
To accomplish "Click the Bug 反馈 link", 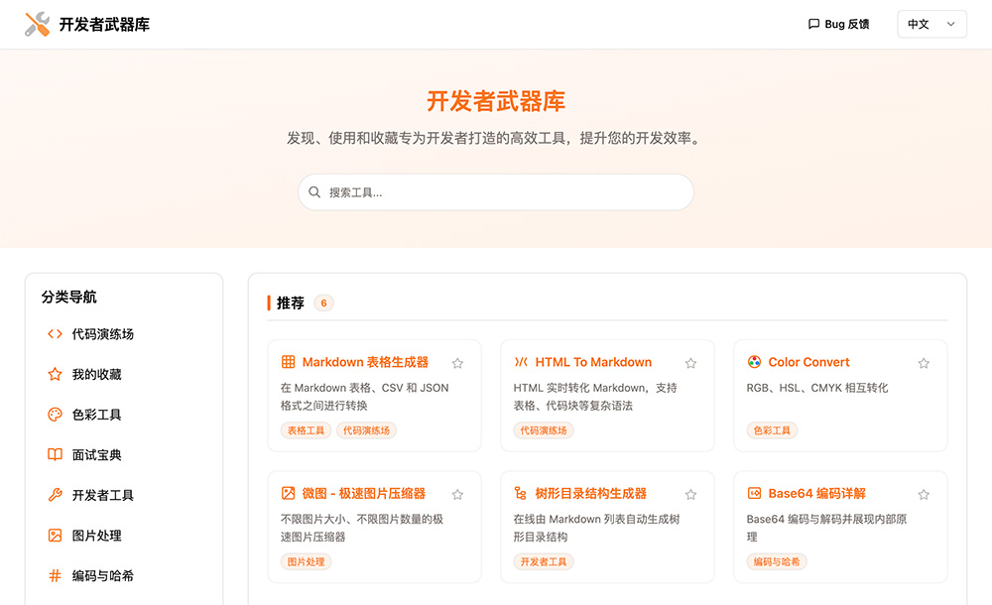I will pyautogui.click(x=839, y=24).
